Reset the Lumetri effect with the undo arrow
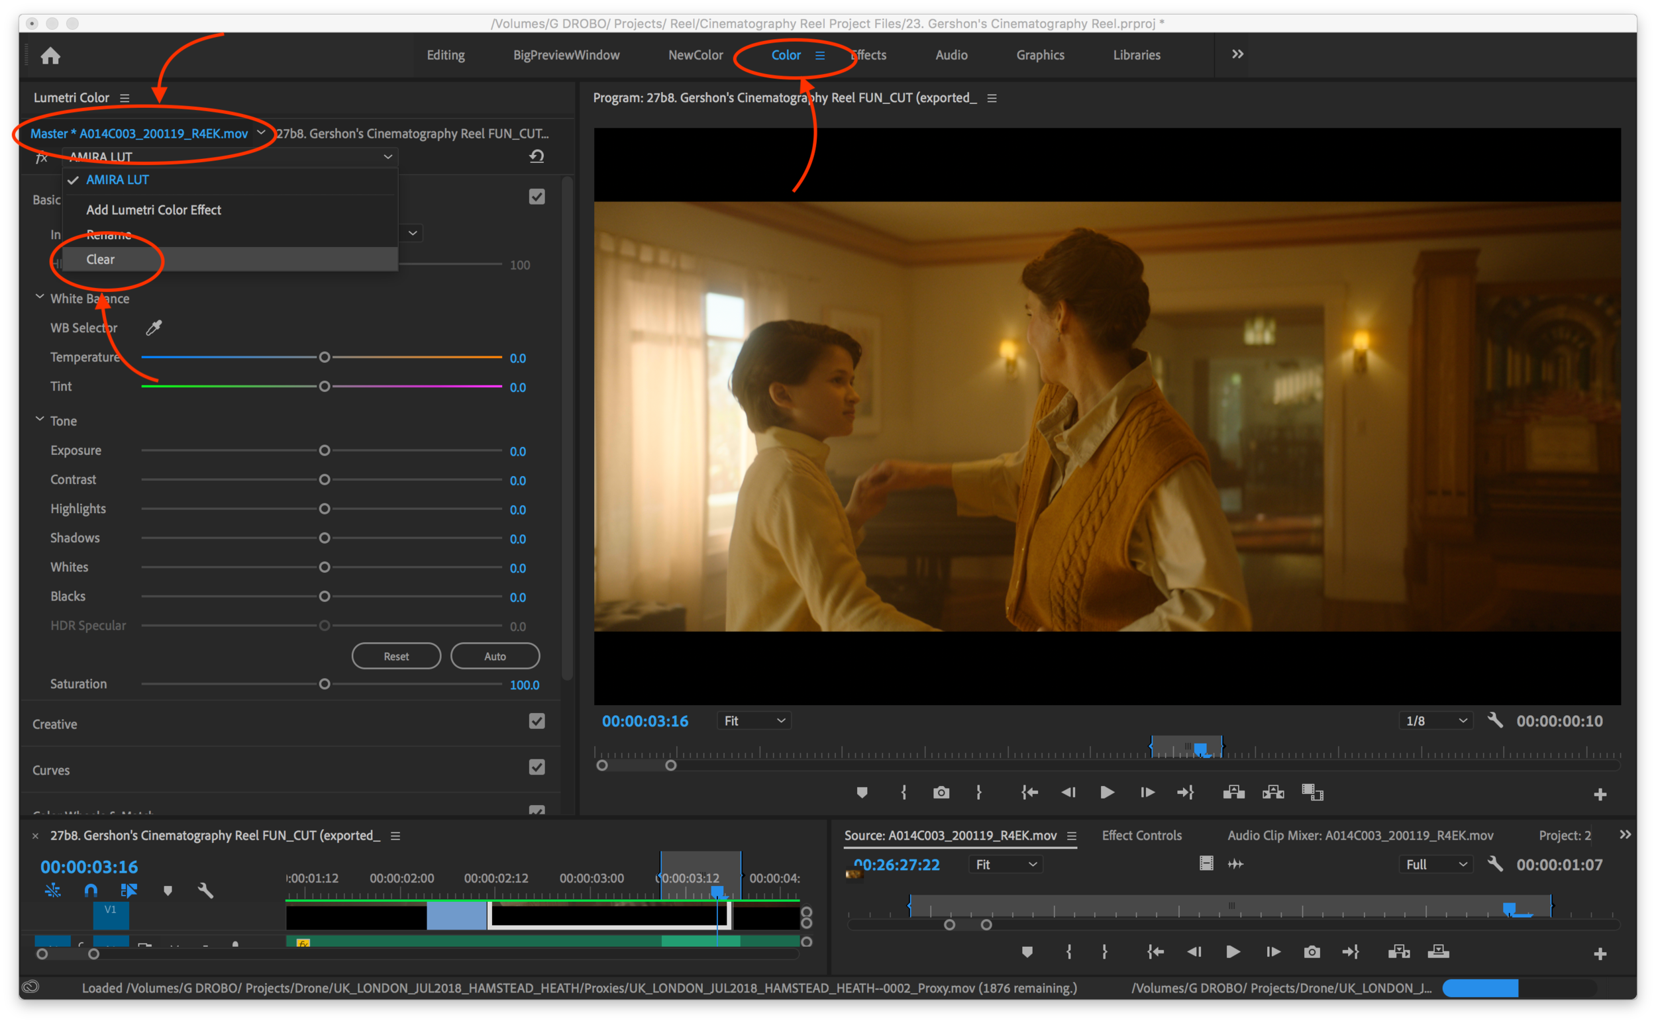Viewport: 1656px width, 1023px height. [x=536, y=156]
